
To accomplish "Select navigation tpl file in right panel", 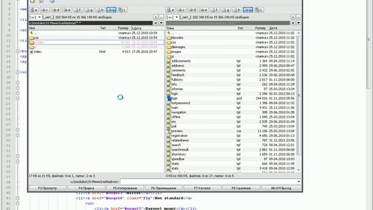I will pos(231,113).
